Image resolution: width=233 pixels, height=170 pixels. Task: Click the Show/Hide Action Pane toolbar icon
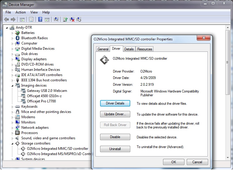point(47,20)
